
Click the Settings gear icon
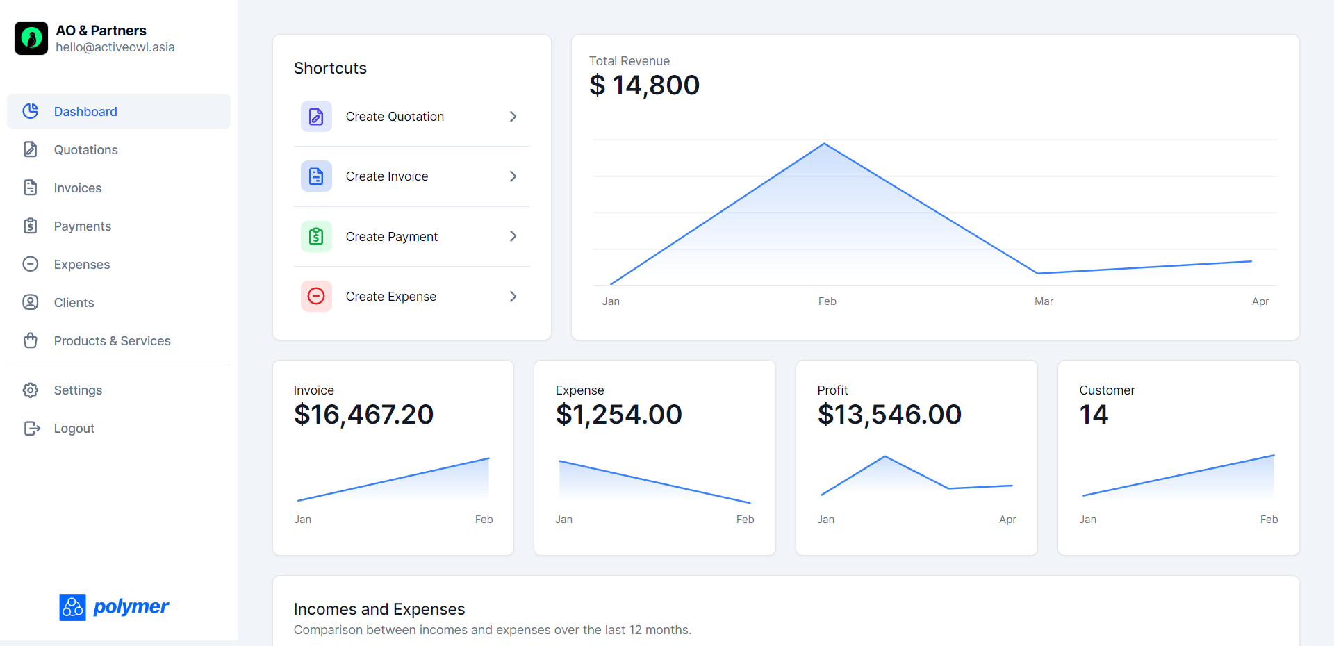31,390
